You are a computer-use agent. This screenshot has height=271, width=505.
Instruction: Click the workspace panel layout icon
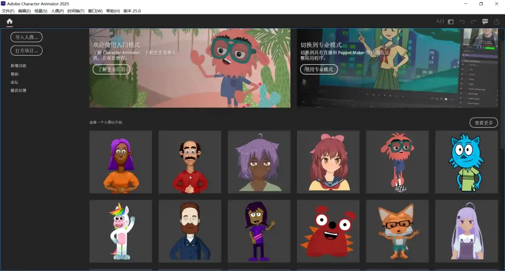pos(451,22)
